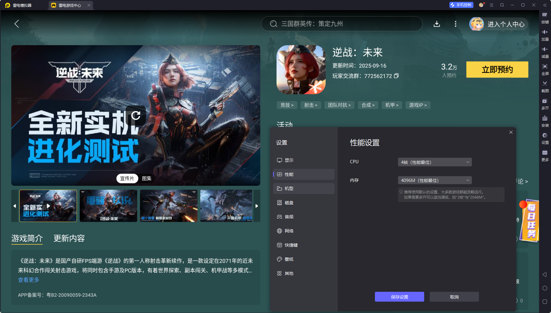Open the title bar hamburger menu
551x313 pixels.
pyautogui.click(x=492, y=5)
